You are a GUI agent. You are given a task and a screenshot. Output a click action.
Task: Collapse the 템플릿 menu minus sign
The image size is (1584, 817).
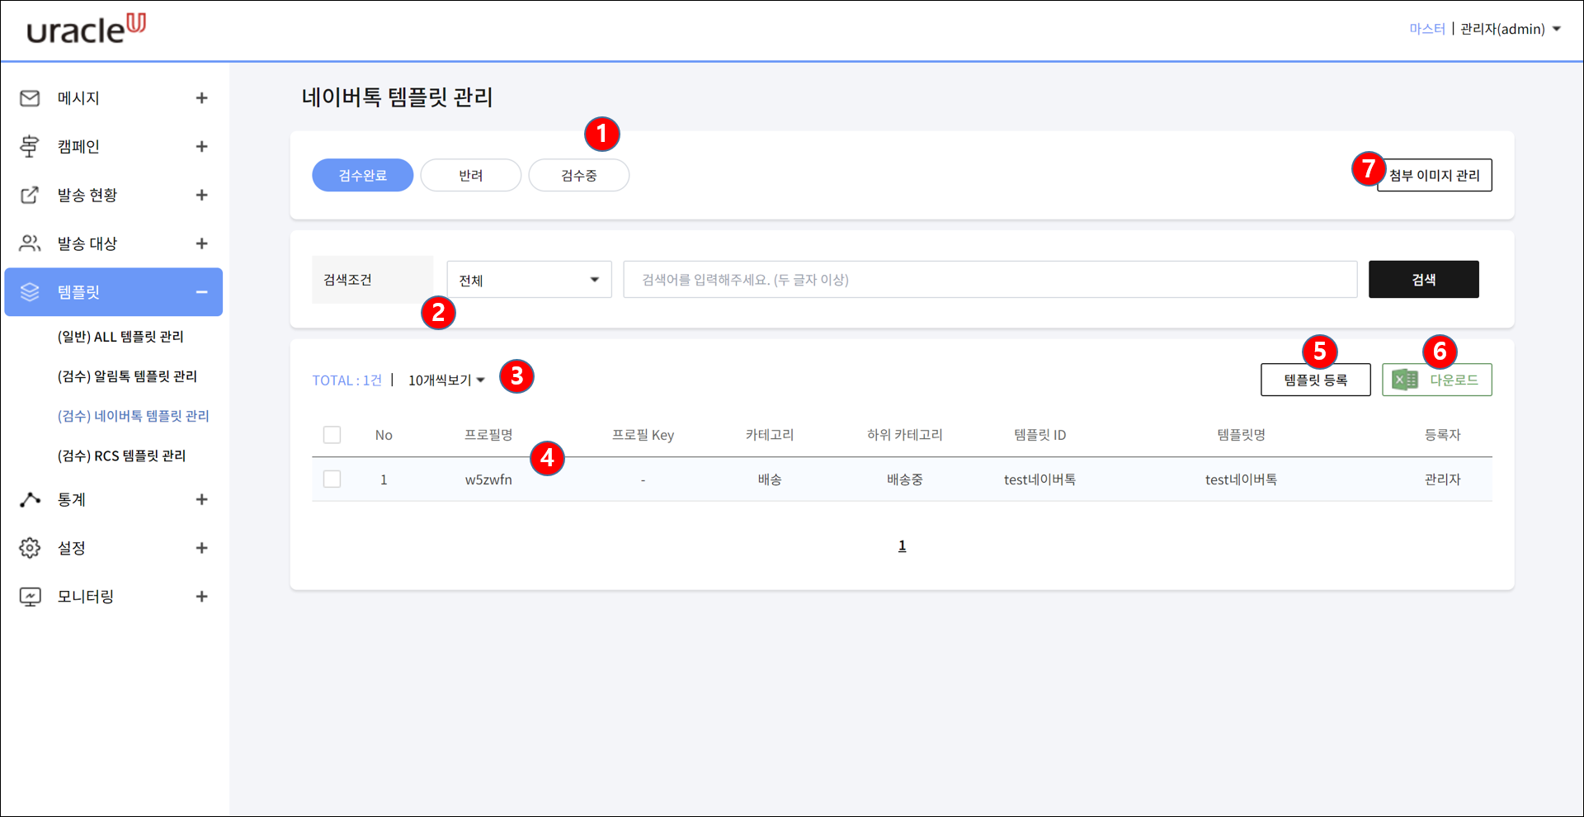point(201,292)
